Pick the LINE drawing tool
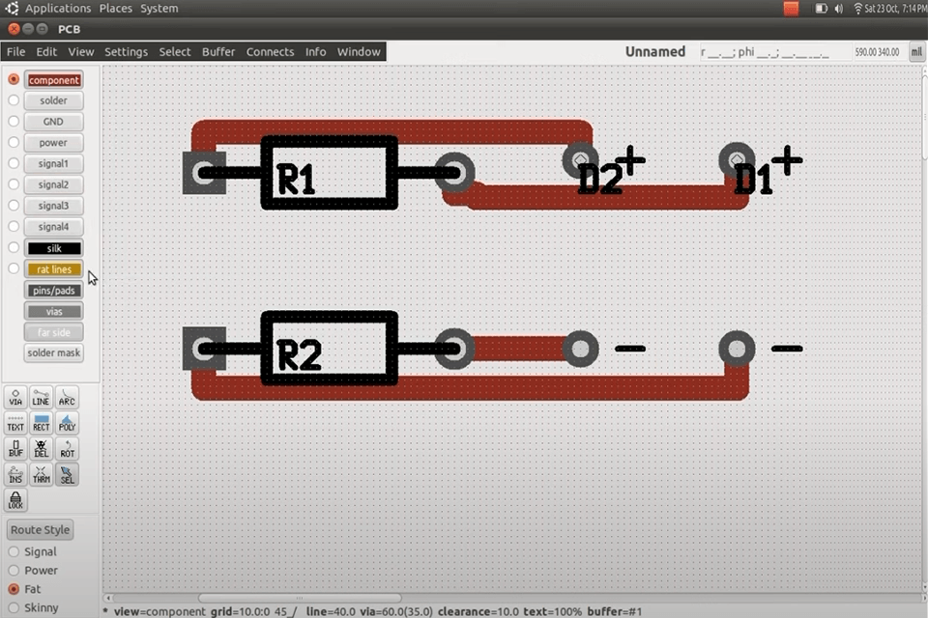Viewport: 928px width, 618px height. (41, 398)
